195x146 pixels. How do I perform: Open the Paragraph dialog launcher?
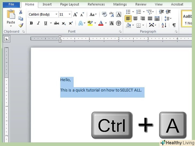(176, 32)
